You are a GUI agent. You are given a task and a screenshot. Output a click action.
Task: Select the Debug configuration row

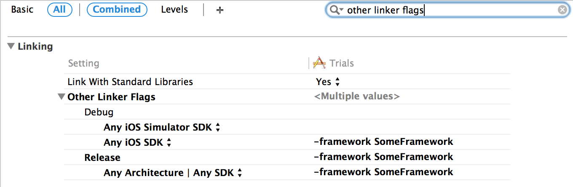pos(99,112)
